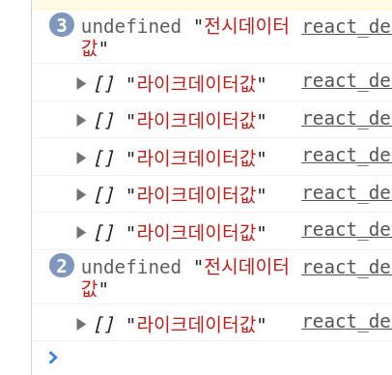Click the blue console prompt chevron

(x=53, y=358)
